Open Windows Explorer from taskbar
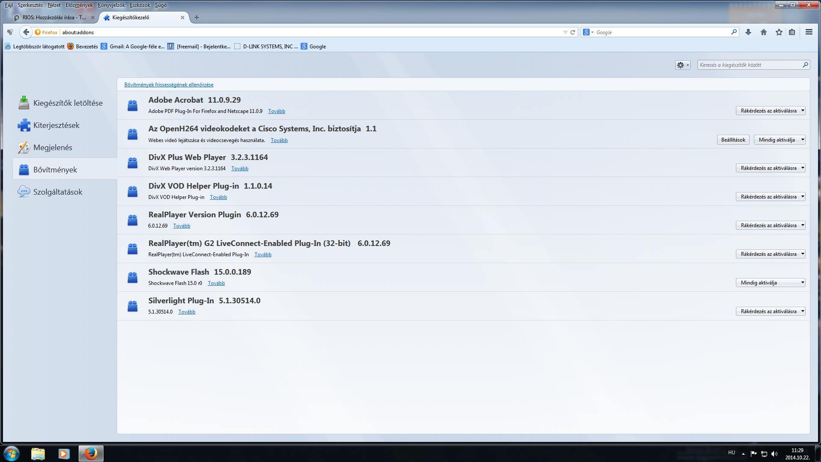Image resolution: width=821 pixels, height=462 pixels. point(38,453)
